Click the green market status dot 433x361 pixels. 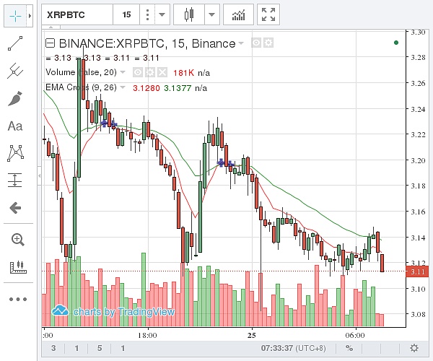(x=396, y=43)
